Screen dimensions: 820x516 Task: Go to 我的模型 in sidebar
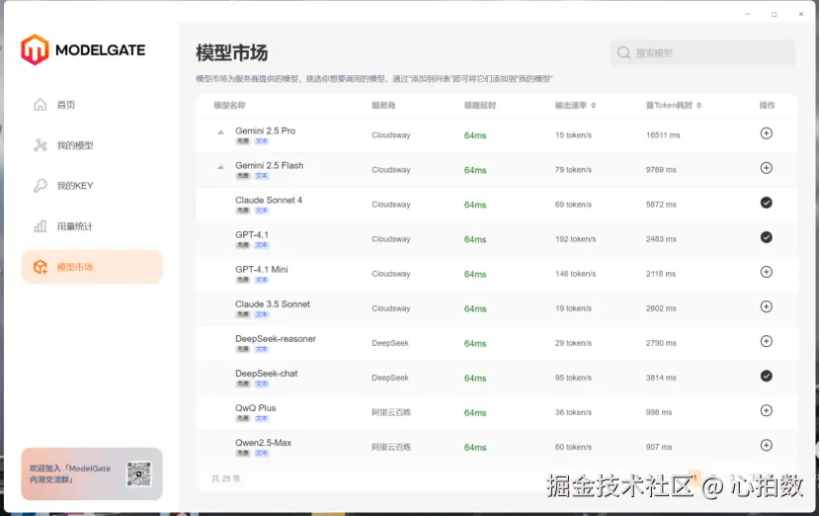click(75, 145)
